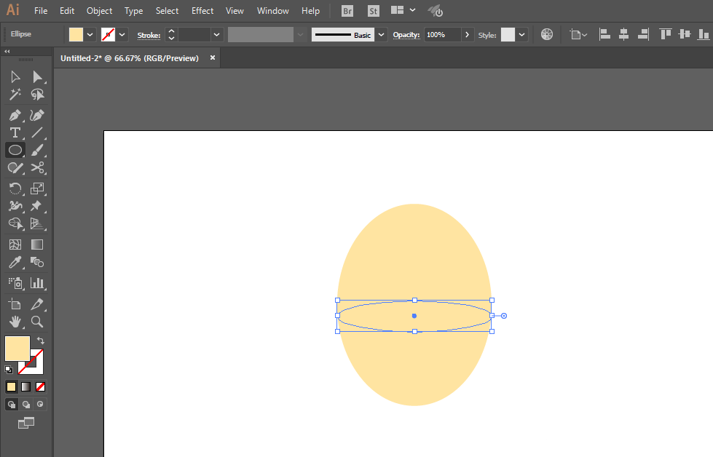This screenshot has width=713, height=457.
Task: Click the Adobe Stock (St) icon
Action: point(374,11)
